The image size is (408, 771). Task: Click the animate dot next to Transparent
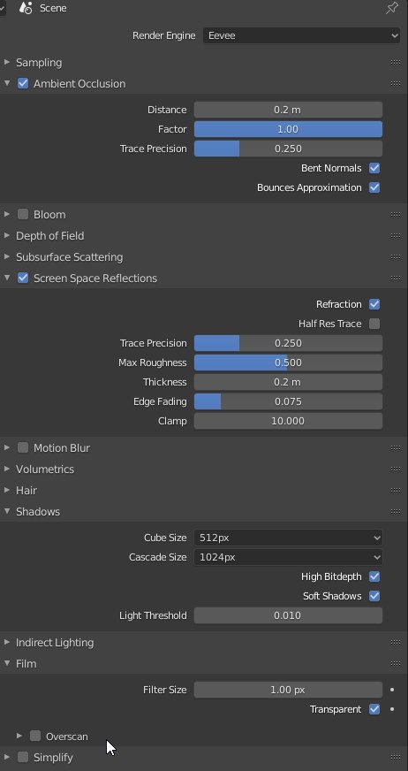click(392, 709)
